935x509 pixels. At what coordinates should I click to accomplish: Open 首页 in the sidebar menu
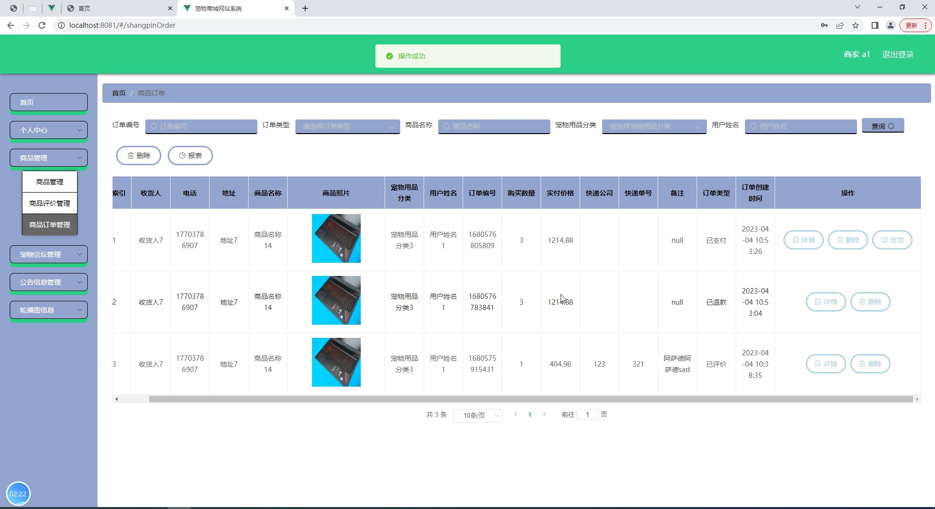[49, 102]
